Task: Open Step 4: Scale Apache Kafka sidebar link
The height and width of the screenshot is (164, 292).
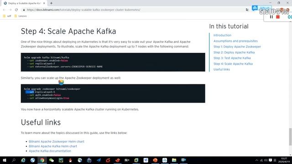Action: (233, 64)
